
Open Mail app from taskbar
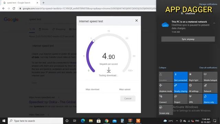[114, 121]
